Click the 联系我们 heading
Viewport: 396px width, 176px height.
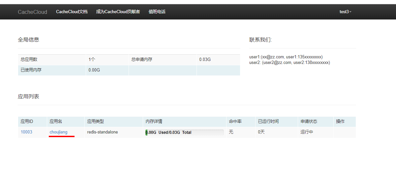(260, 40)
